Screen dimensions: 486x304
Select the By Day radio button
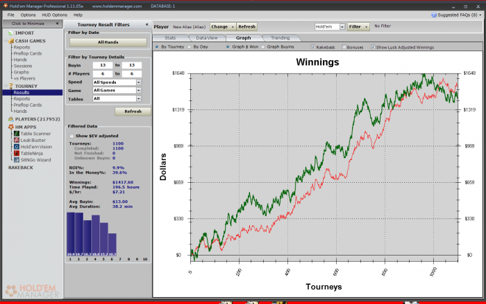pos(189,46)
